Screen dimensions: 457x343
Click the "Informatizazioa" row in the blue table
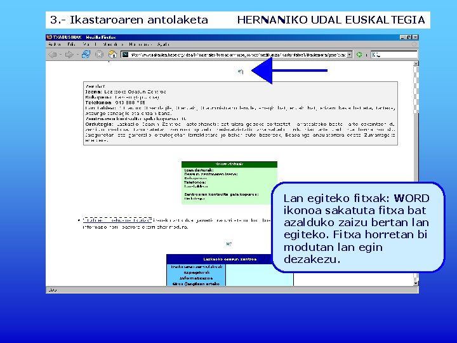click(196, 278)
